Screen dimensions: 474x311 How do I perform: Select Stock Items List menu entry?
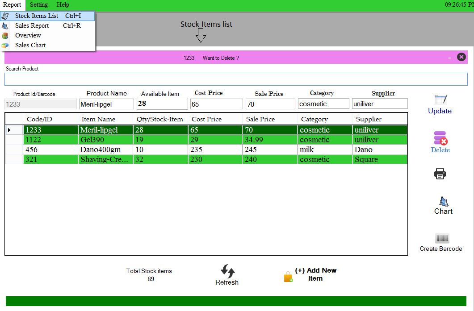[37, 16]
